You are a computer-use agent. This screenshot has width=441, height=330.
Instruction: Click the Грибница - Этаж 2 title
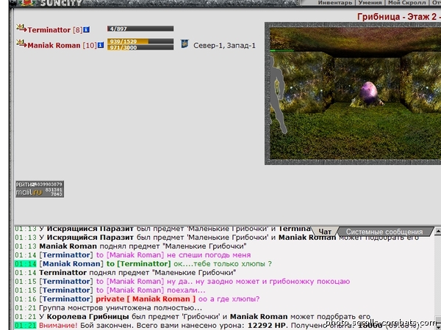click(x=399, y=17)
